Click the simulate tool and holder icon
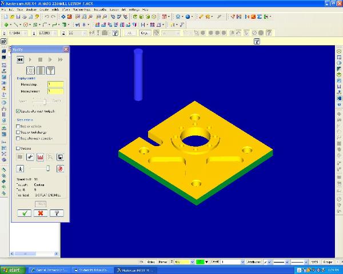The image size is (343, 274). click(41, 71)
